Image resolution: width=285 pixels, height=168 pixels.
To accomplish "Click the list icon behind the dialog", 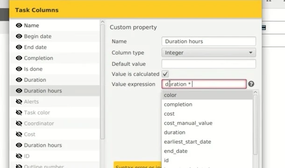I will click(264, 28).
